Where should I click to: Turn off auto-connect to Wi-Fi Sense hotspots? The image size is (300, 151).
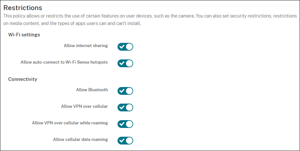(x=125, y=63)
